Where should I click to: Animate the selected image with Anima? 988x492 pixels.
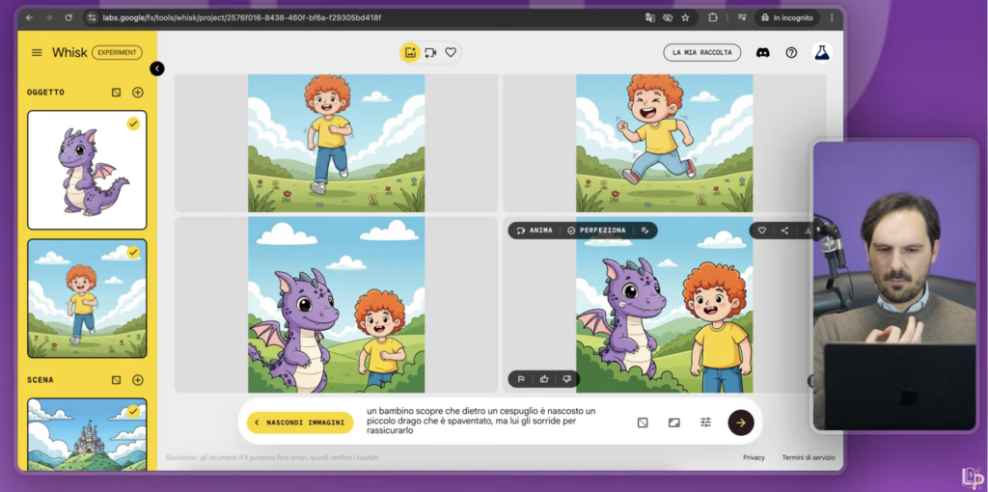coord(535,231)
